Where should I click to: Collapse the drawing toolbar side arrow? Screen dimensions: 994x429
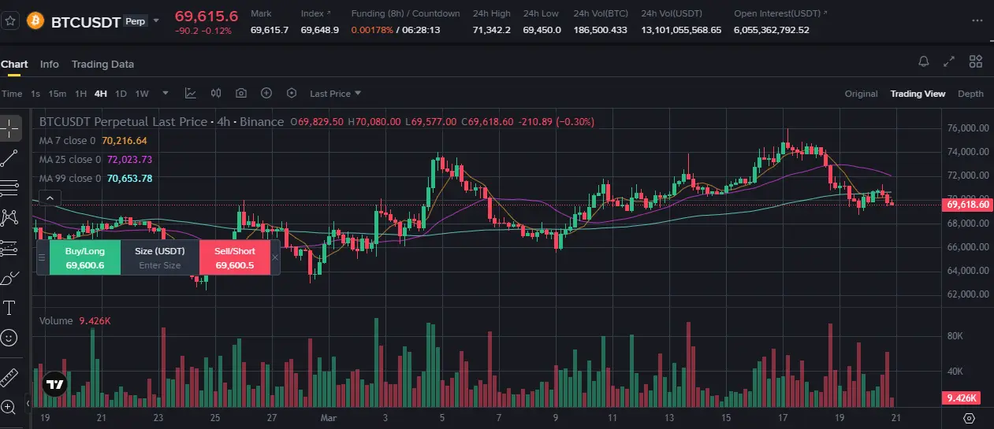click(28, 403)
